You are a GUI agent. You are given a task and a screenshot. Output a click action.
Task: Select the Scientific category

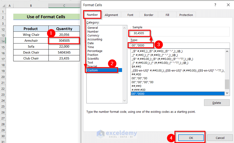[x=93, y=59]
